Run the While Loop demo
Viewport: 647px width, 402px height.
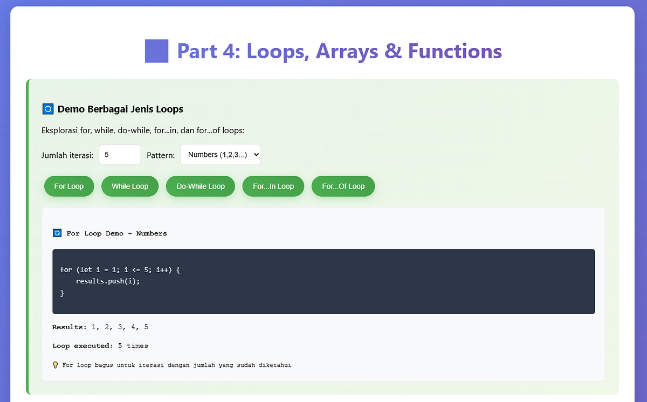pyautogui.click(x=130, y=186)
